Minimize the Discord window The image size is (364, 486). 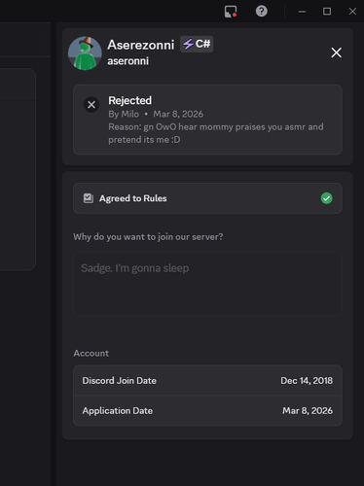click(302, 12)
